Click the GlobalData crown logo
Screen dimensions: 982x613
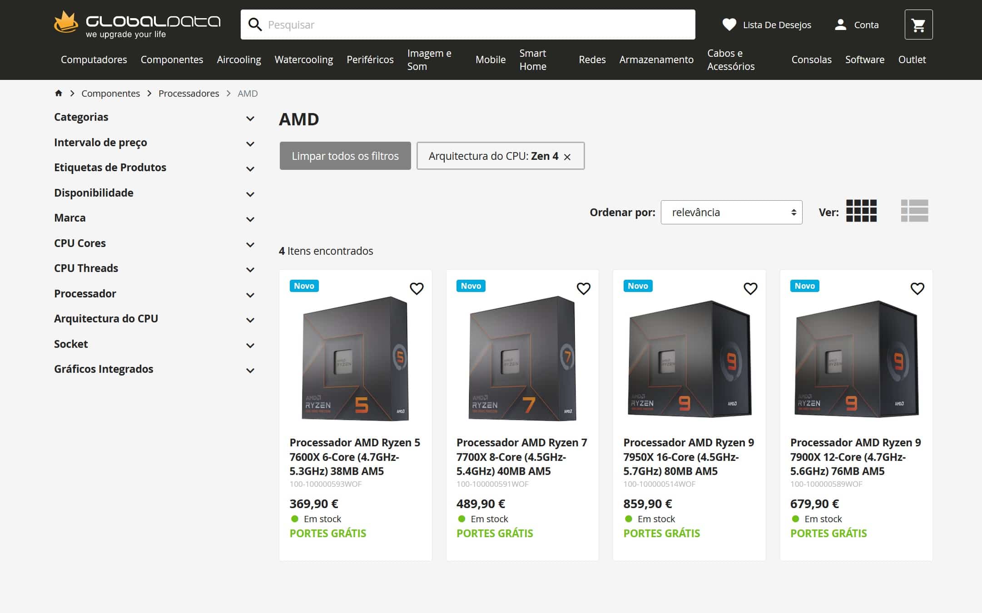tap(66, 23)
